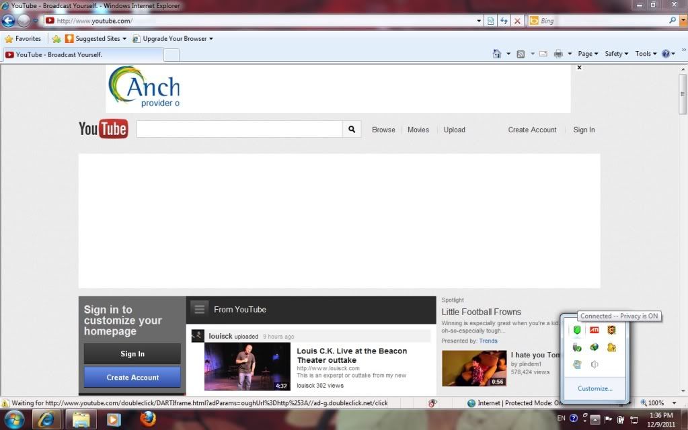This screenshot has width=688, height=430.
Task: Click the RSS feeds icon
Action: coord(521,54)
